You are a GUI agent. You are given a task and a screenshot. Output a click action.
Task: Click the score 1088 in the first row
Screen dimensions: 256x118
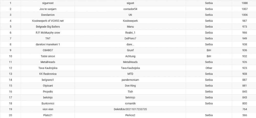(244, 3)
